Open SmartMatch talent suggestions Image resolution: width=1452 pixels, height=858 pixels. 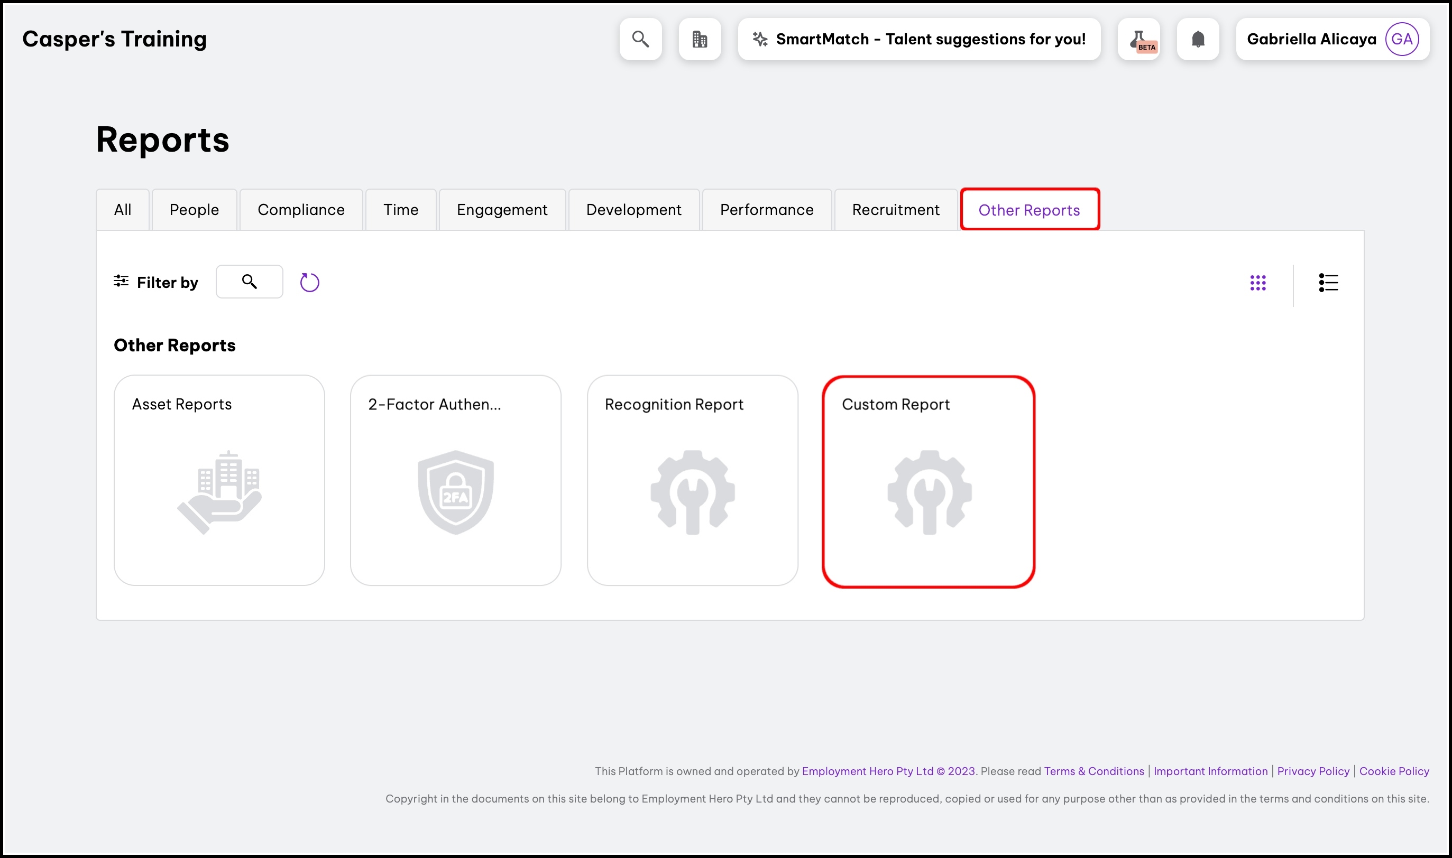point(919,39)
